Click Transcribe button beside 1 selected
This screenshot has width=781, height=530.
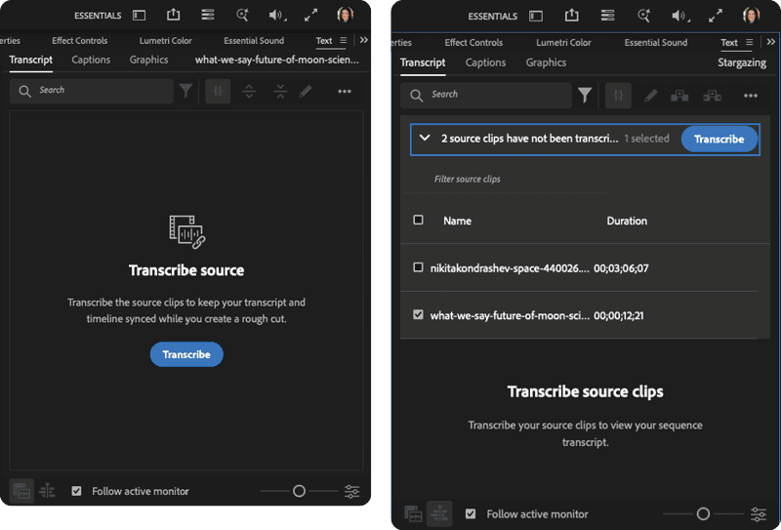coord(719,139)
